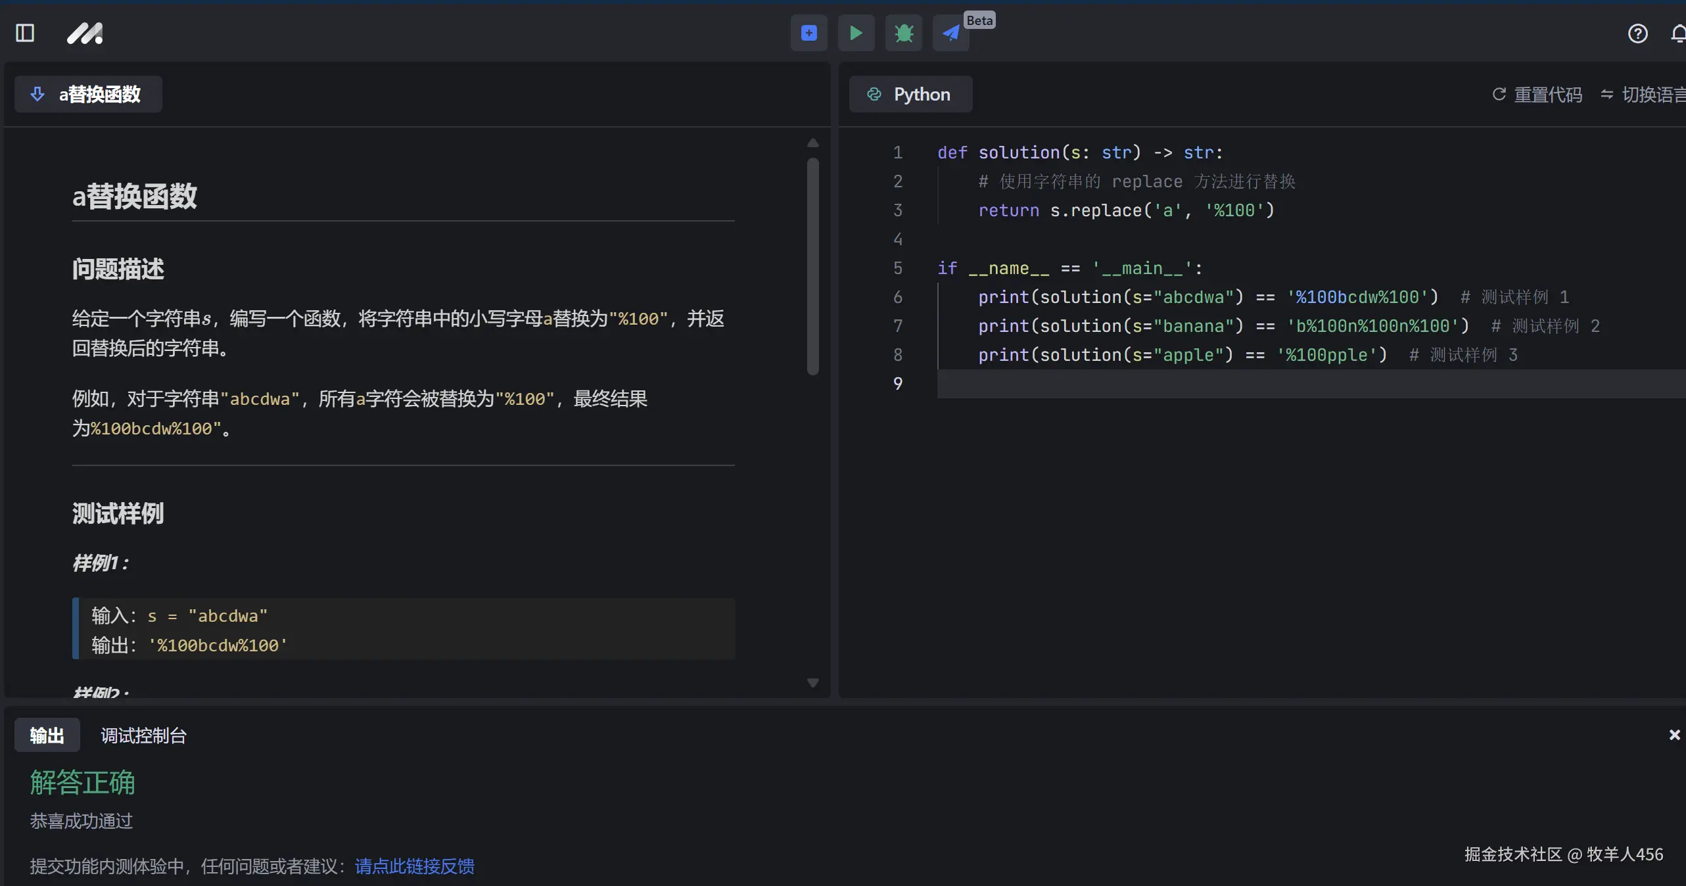This screenshot has height=886, width=1686.
Task: Click the scroll-down arrow in the problem panel
Action: click(x=813, y=683)
